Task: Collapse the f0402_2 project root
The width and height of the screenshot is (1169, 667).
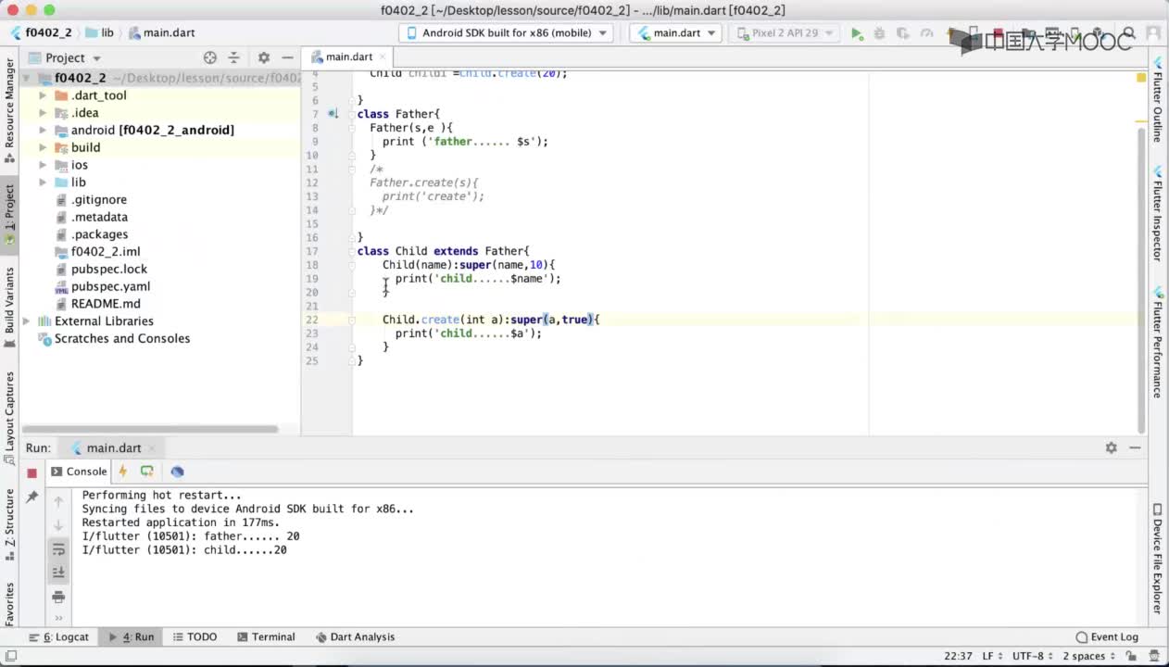Action: 26,79
